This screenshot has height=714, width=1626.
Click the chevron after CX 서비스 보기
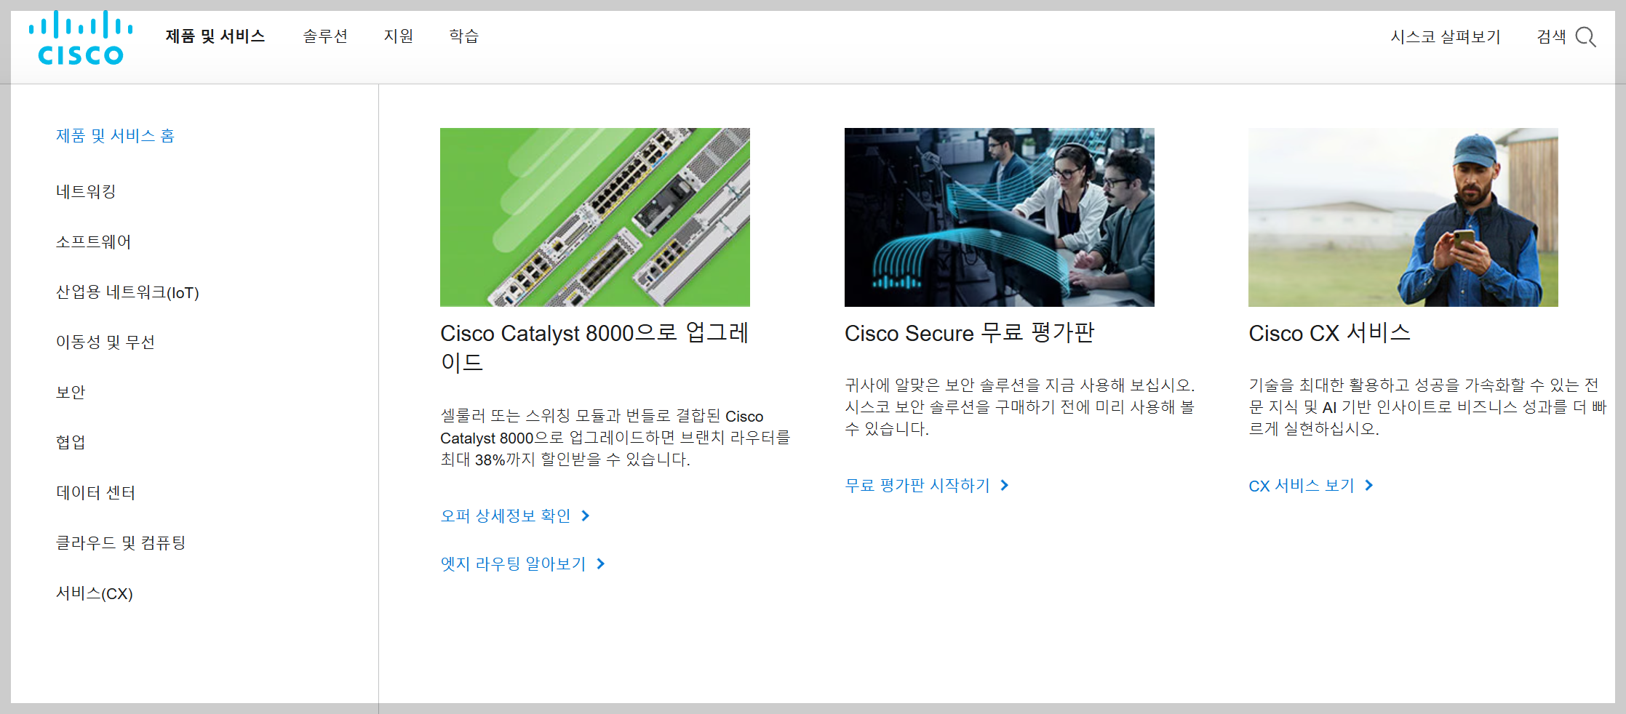(x=1369, y=486)
